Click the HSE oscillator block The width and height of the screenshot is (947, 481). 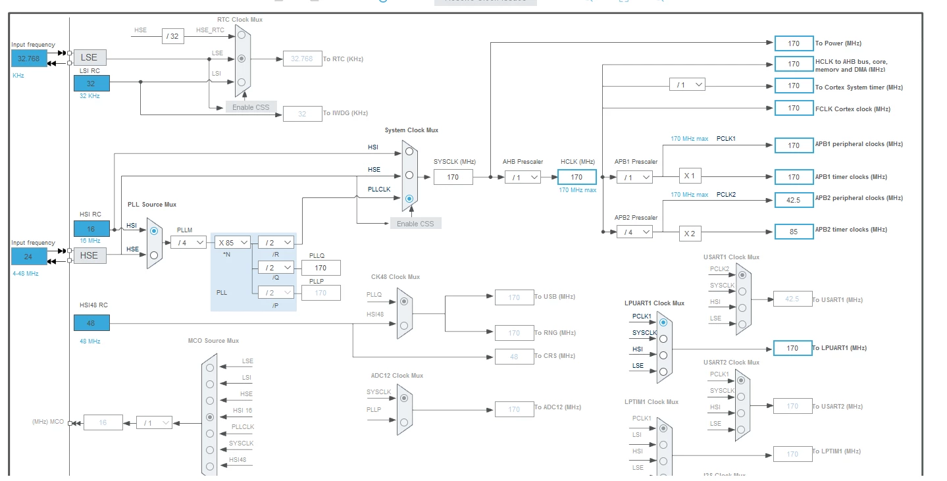90,255
